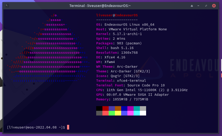
Task: Click the 'Memory: 1055MiB / 7375MiB' line
Action: pyautogui.click(x=122, y=99)
